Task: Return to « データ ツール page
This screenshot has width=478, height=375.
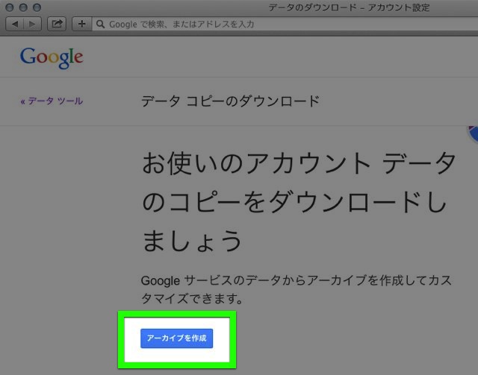Action: pos(52,101)
